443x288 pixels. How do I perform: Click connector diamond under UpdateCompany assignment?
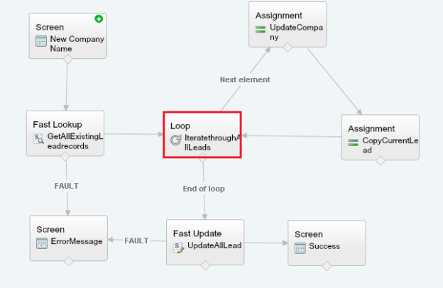288,47
